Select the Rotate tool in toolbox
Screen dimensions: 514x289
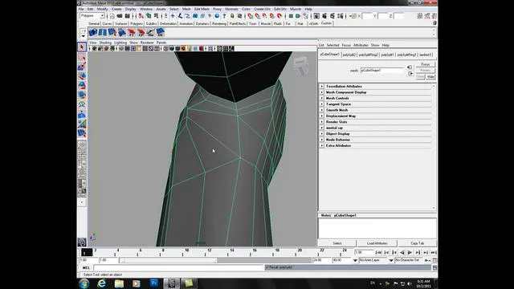82,86
